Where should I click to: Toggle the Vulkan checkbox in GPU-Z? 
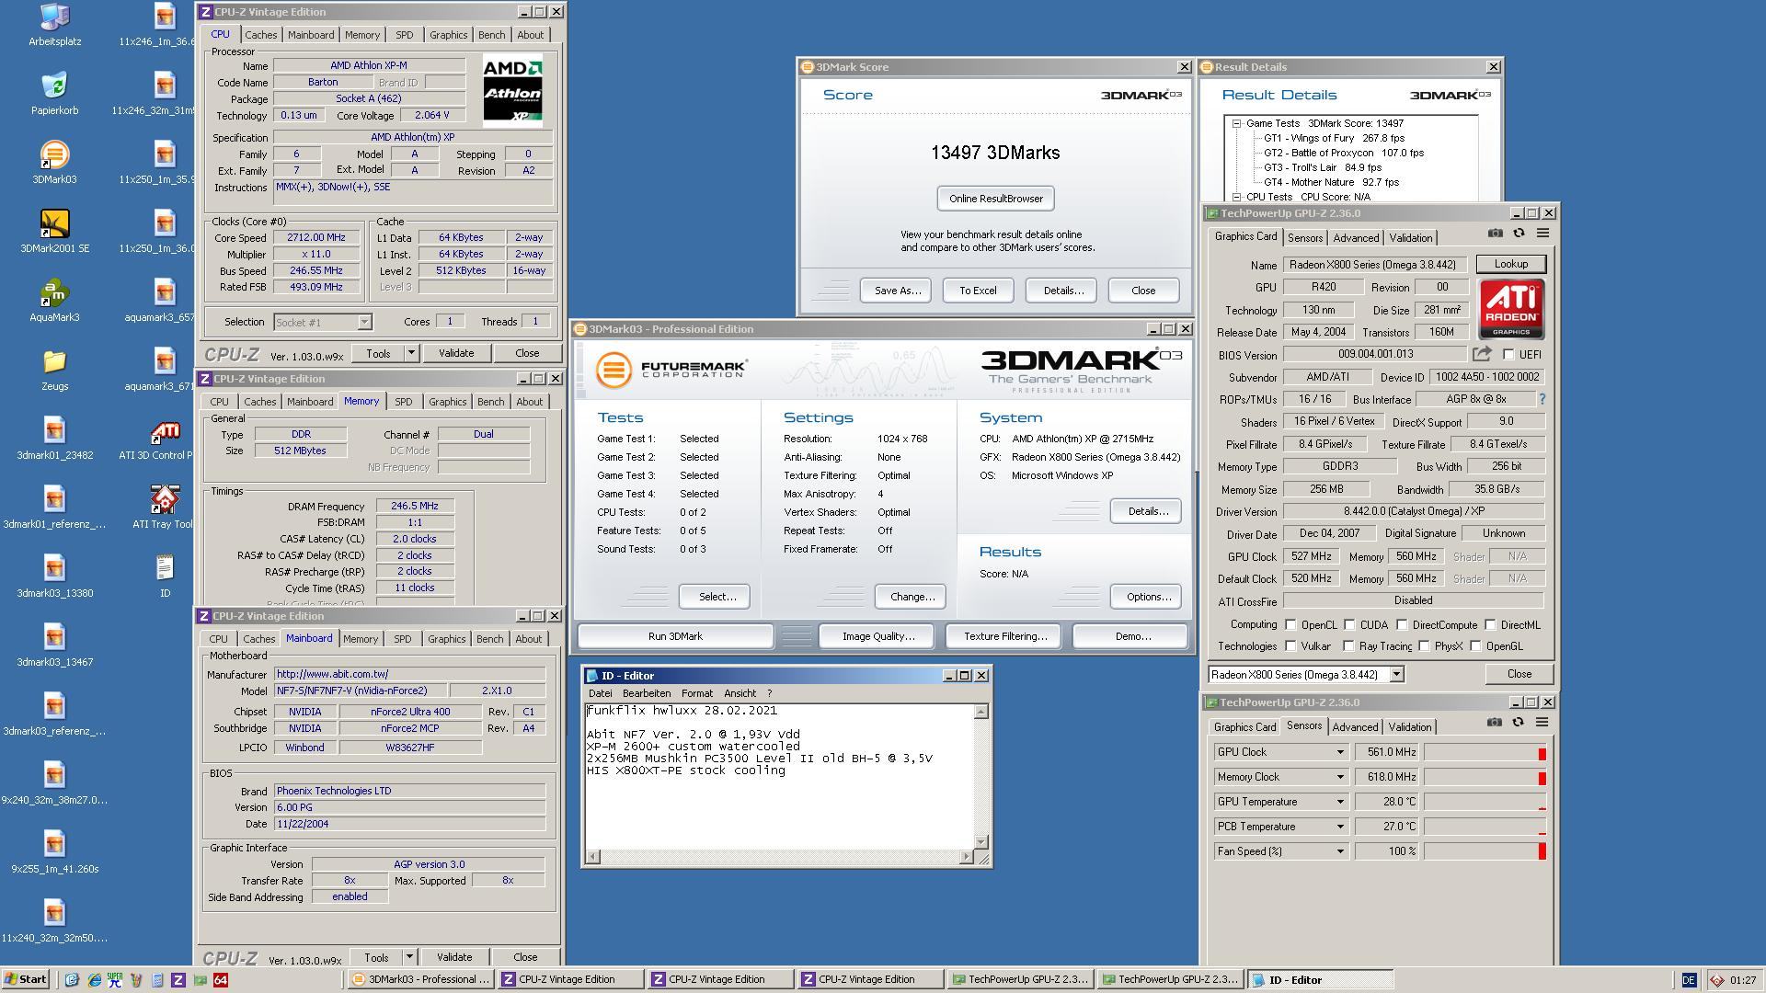(1290, 646)
